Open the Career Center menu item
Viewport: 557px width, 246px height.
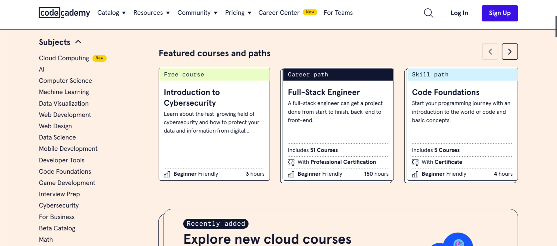279,13
